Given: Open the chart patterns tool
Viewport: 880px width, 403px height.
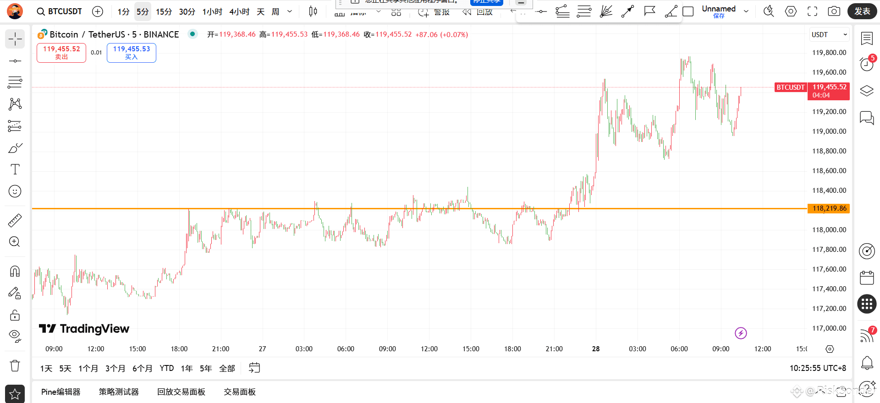Looking at the screenshot, I should click(x=15, y=104).
